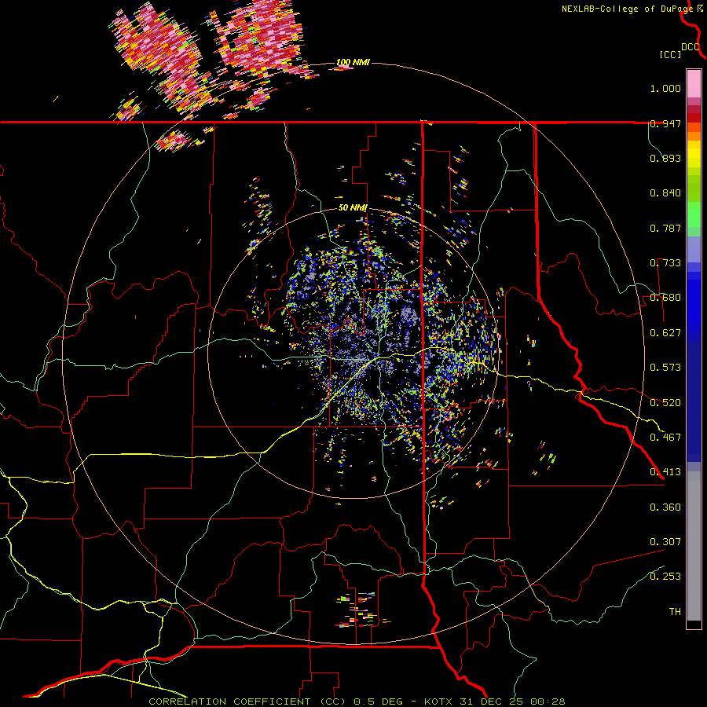Click the [CC] color scale heading

pyautogui.click(x=670, y=54)
